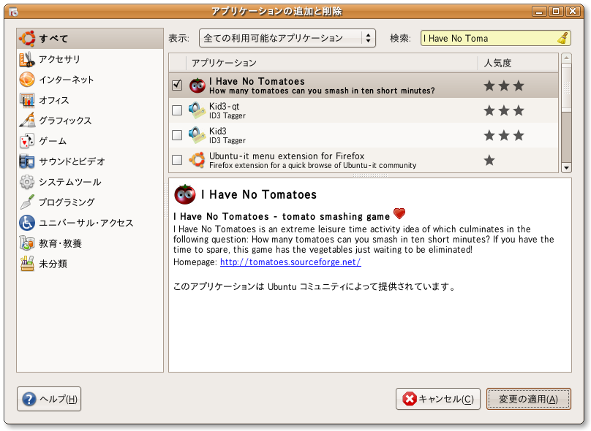Open the インターネット globe icon
The width and height of the screenshot is (591, 431).
tap(27, 80)
